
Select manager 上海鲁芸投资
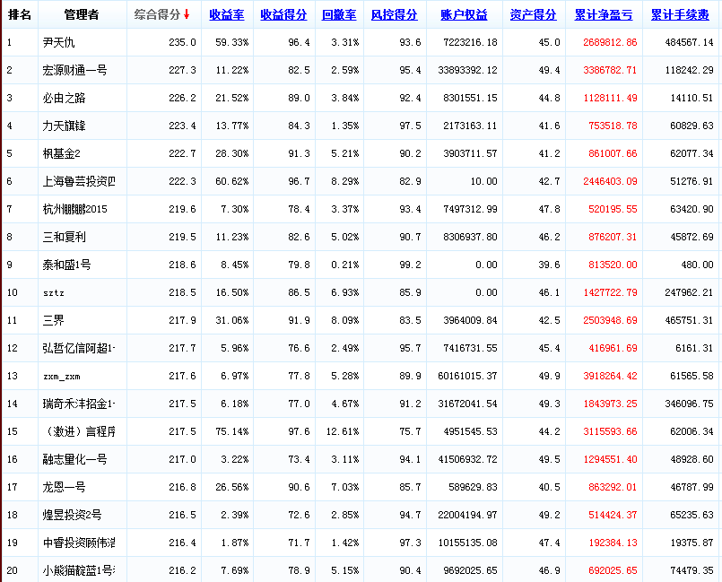(79, 181)
